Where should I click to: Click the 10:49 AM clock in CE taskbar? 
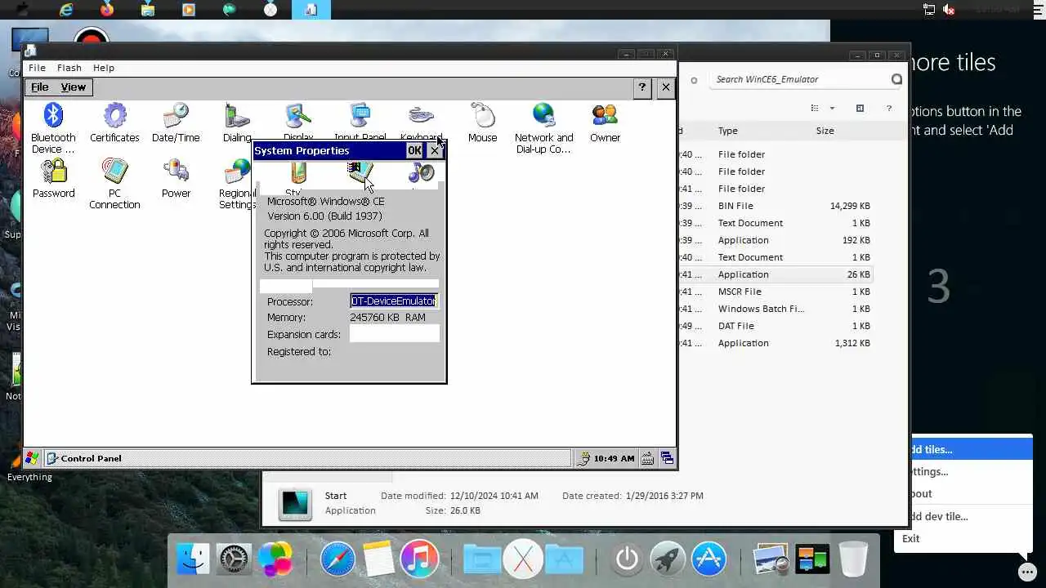(614, 458)
